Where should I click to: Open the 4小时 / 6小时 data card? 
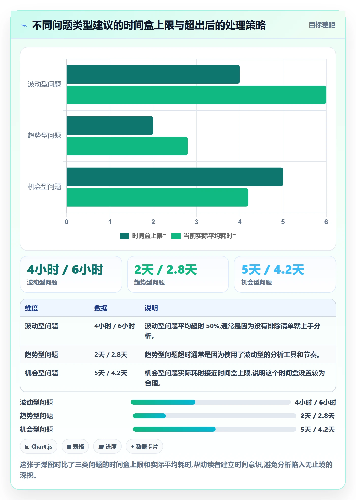point(71,274)
